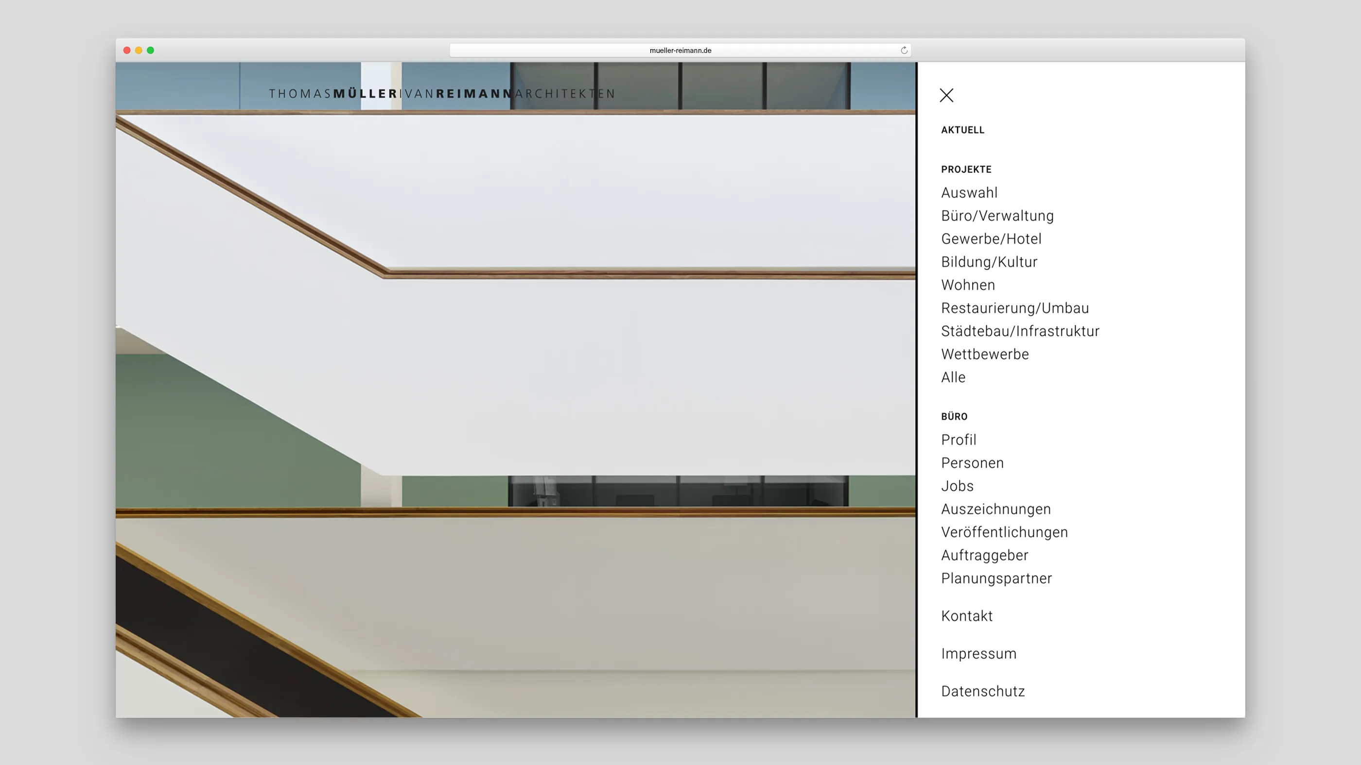The image size is (1361, 765).
Task: Go to the Wohnen projects
Action: 968,285
